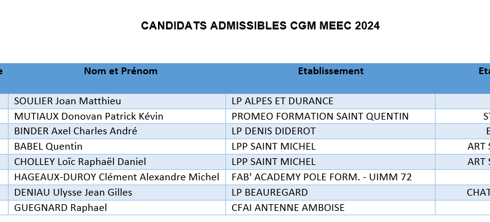
Task: Click the LP DENIS DIDEROT cell
Action: pyautogui.click(x=330, y=131)
